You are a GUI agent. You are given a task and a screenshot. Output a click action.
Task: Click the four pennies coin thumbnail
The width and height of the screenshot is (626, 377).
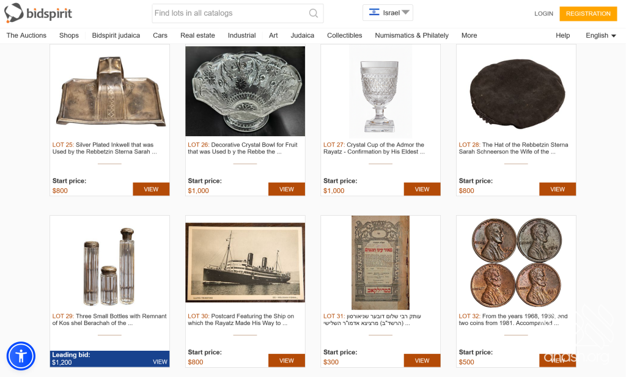click(x=516, y=263)
